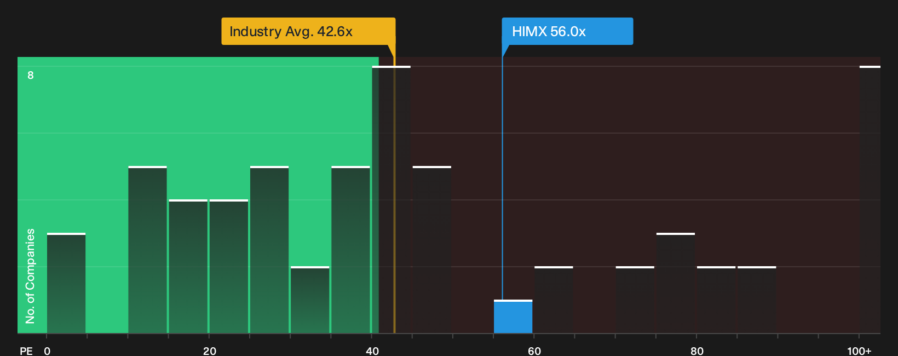Image resolution: width=898 pixels, height=356 pixels.
Task: Click the tallest bar at PE 40-45
Action: click(x=391, y=199)
